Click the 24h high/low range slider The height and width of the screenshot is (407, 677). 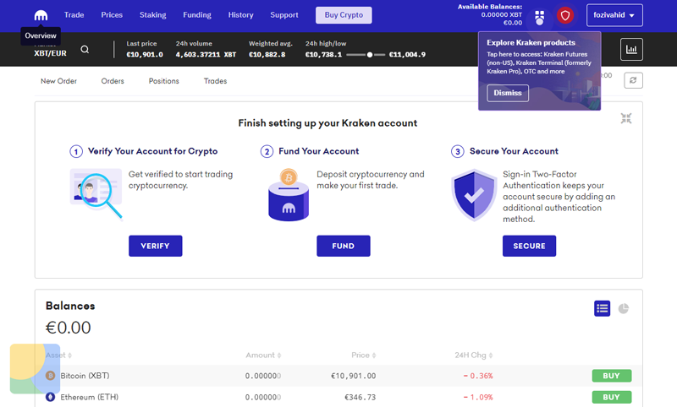point(366,55)
